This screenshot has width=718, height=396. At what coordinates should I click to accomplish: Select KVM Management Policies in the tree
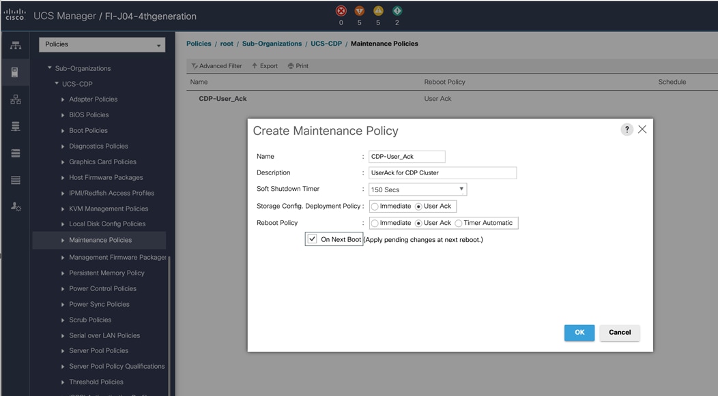(x=109, y=209)
